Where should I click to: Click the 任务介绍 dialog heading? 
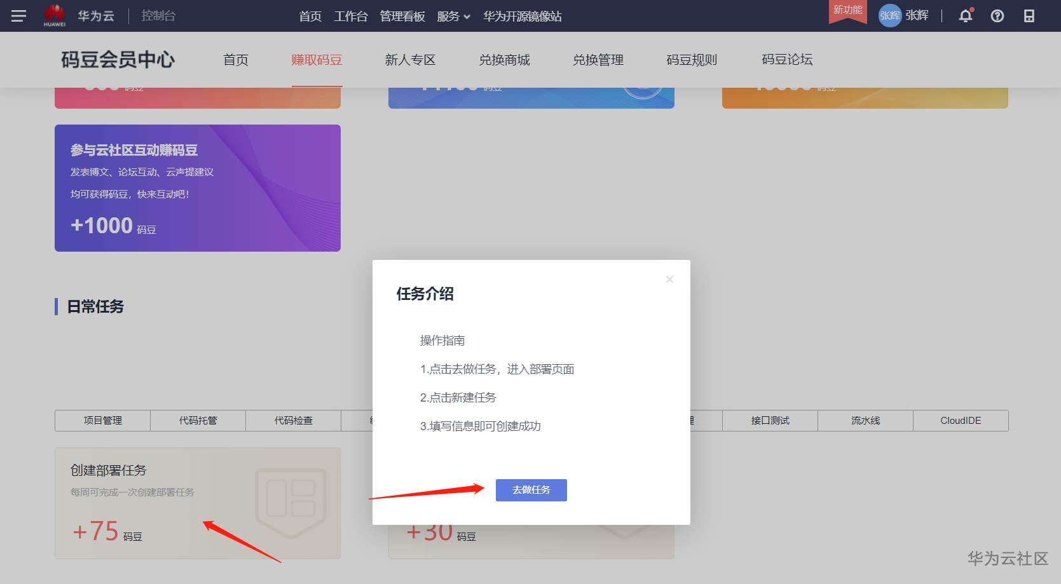tap(425, 294)
